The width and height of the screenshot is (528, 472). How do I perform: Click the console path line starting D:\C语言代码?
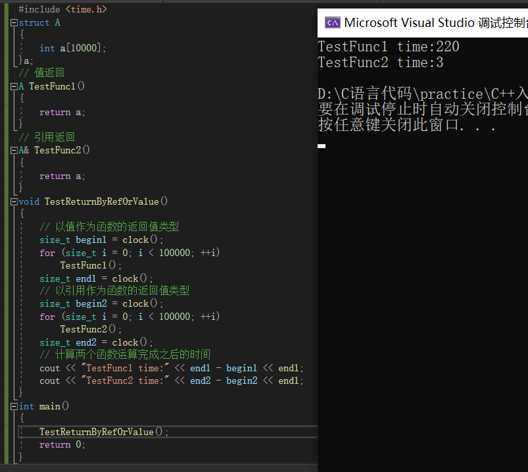423,93
